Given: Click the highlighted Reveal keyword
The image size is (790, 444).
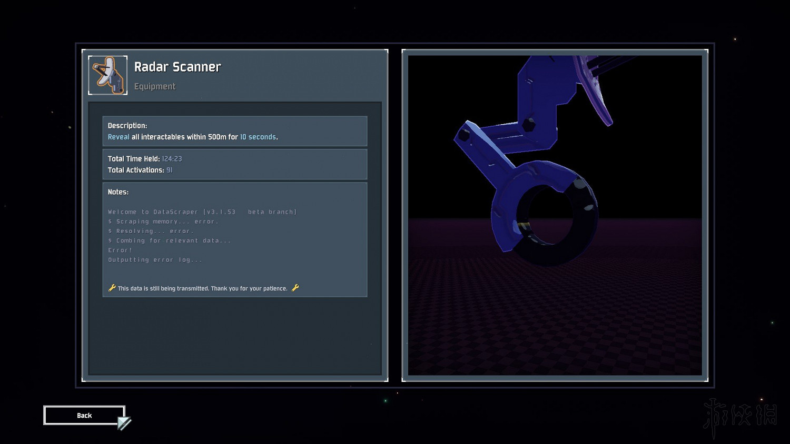Looking at the screenshot, I should pyautogui.click(x=118, y=137).
